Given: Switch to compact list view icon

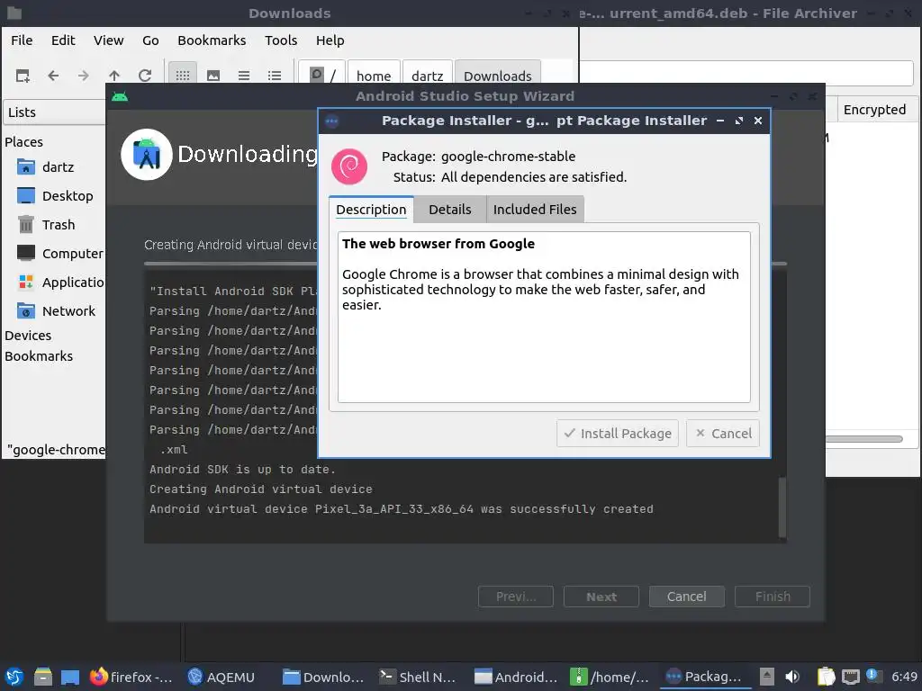Looking at the screenshot, I should 244,76.
